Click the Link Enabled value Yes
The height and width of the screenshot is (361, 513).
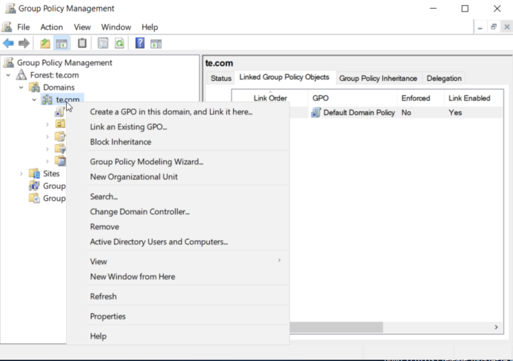point(455,112)
